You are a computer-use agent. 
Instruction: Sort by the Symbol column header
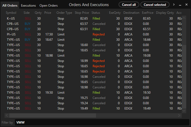click(11, 13)
